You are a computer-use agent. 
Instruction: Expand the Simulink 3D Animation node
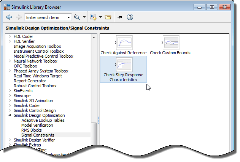(10, 101)
